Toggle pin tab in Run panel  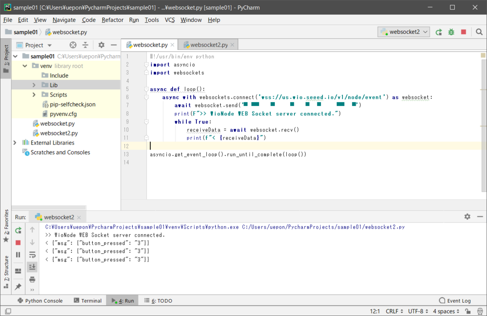coord(18,287)
